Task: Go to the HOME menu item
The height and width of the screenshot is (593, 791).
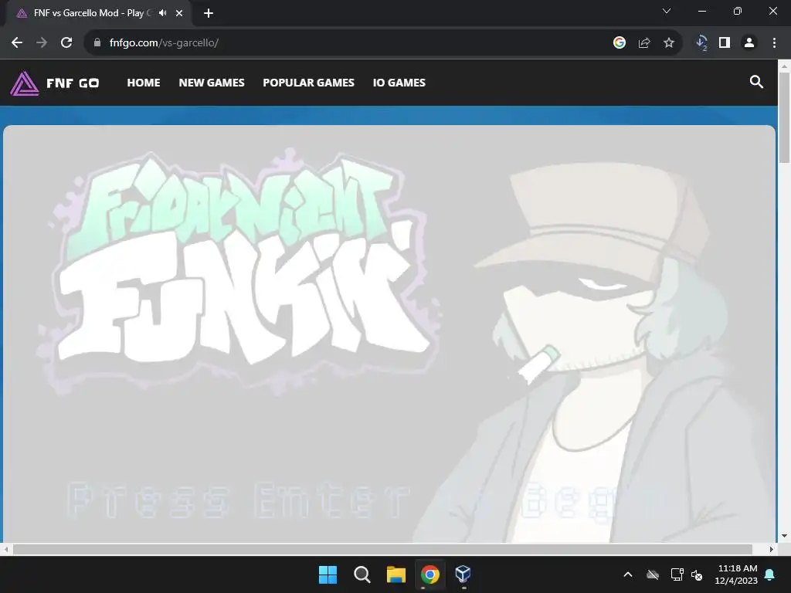Action: click(x=144, y=83)
